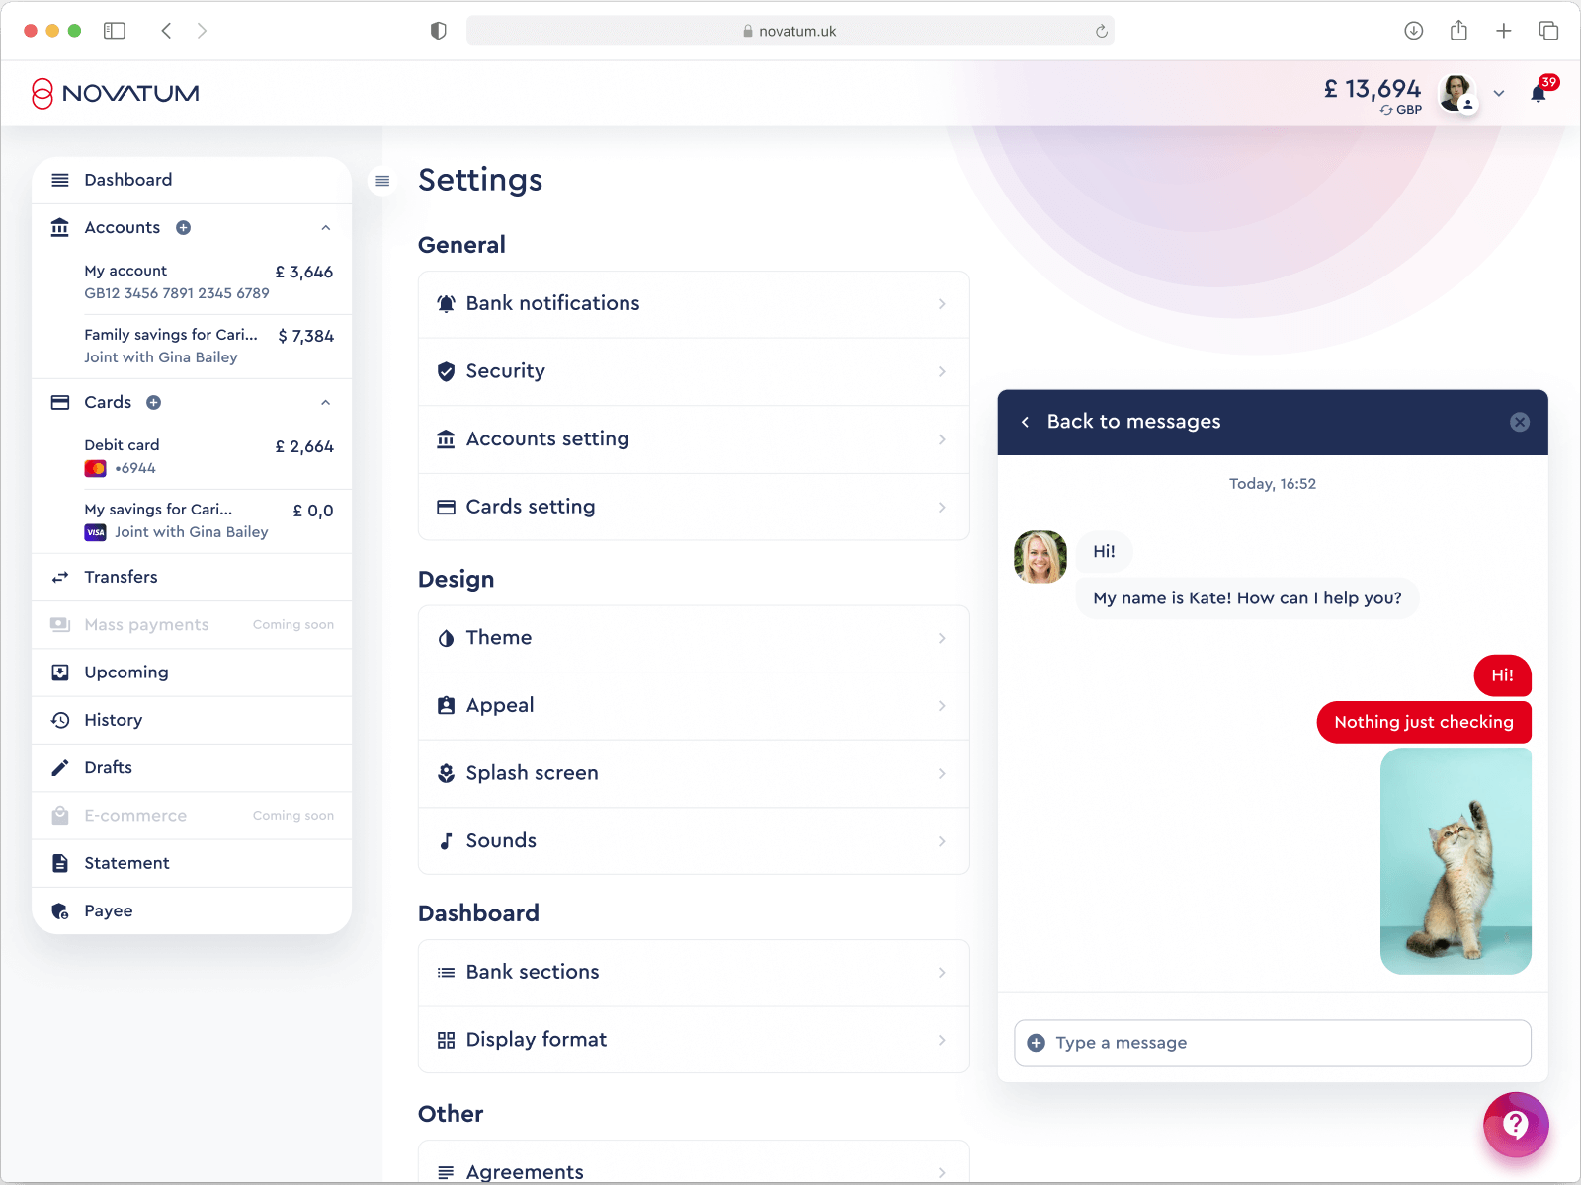Open Sounds settings
This screenshot has height=1185, width=1581.
(x=694, y=841)
